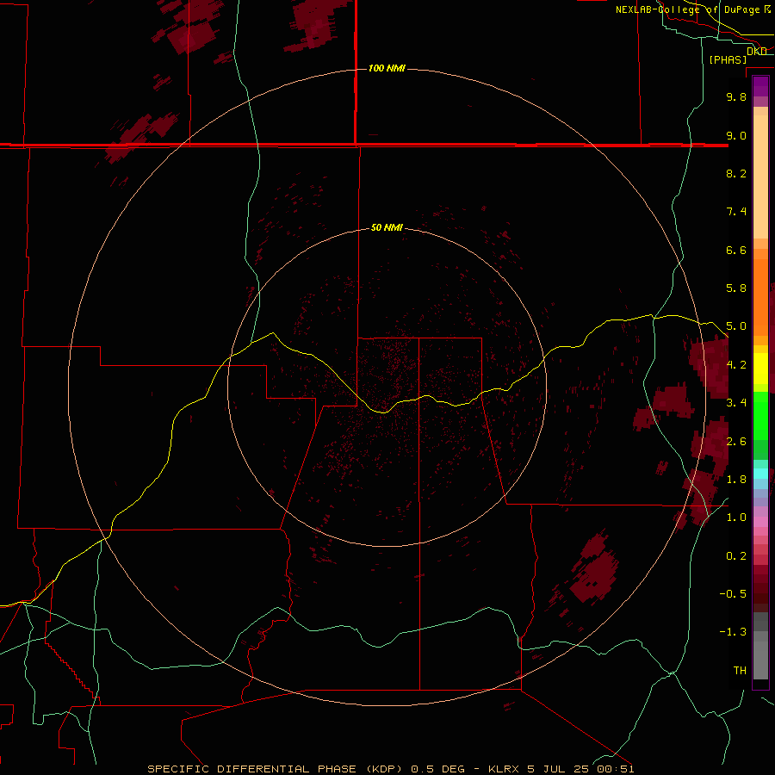Click the yellow color bar segment
Image resolution: width=775 pixels, height=775 pixels.
[x=760, y=369]
